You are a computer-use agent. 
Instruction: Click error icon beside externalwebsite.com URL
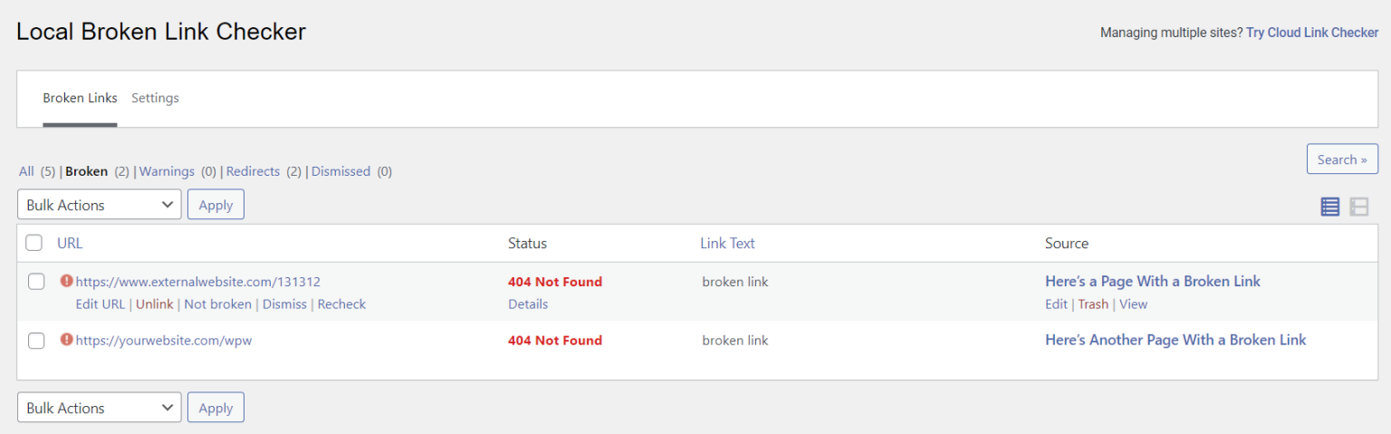(x=66, y=281)
